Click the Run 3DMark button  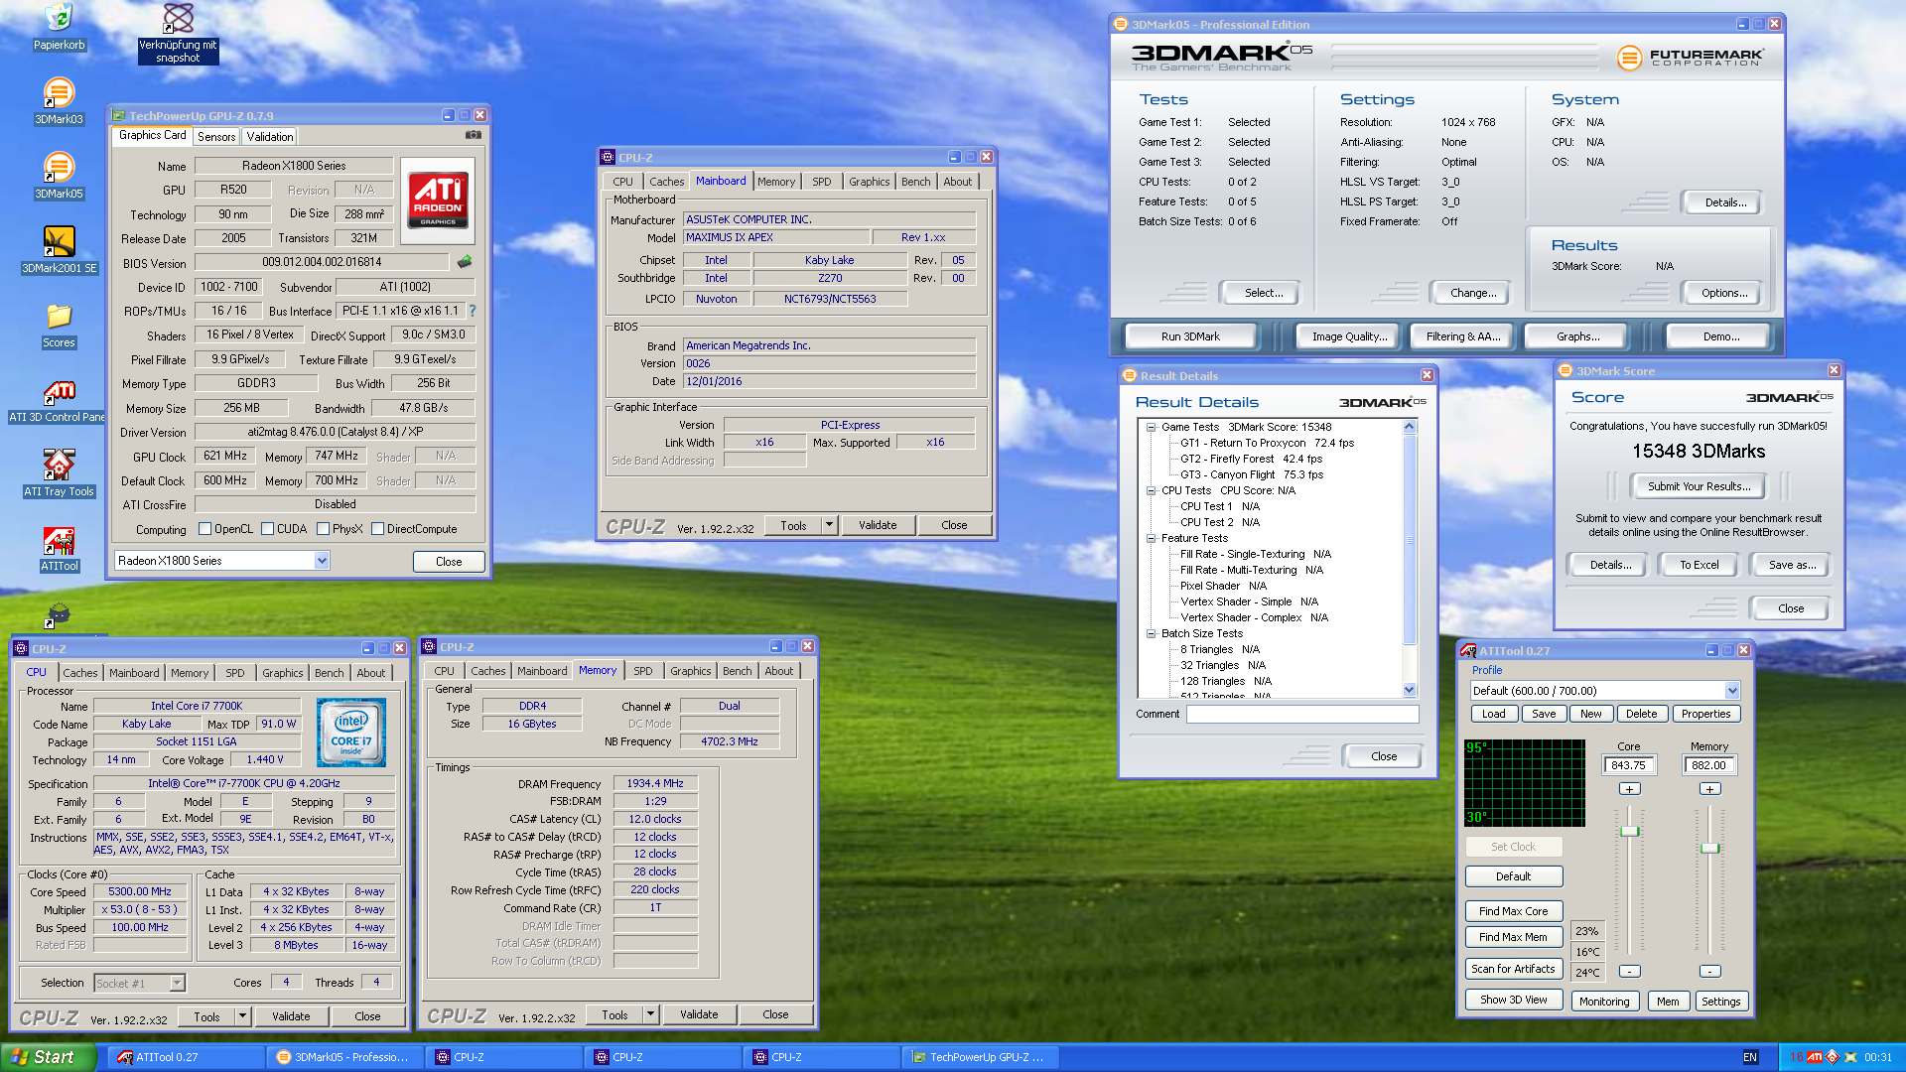(1190, 336)
